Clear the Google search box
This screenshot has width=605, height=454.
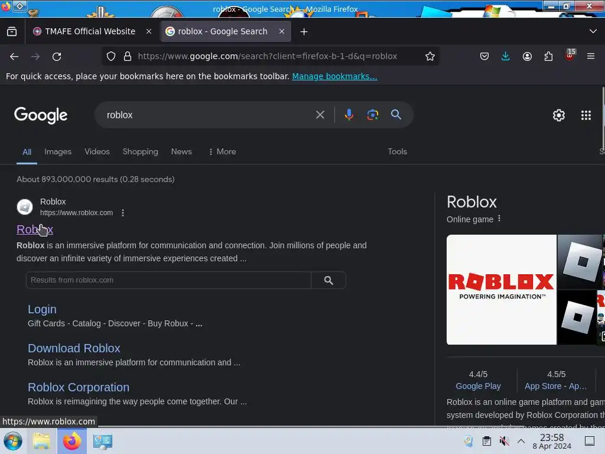(x=320, y=115)
